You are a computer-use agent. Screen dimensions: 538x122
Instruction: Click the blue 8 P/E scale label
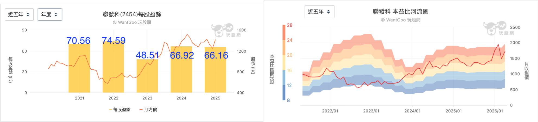(x=288, y=100)
